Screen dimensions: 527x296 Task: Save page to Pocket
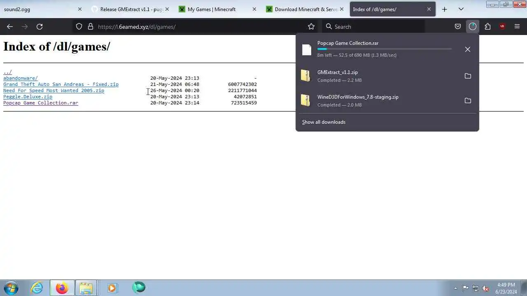coord(458,27)
